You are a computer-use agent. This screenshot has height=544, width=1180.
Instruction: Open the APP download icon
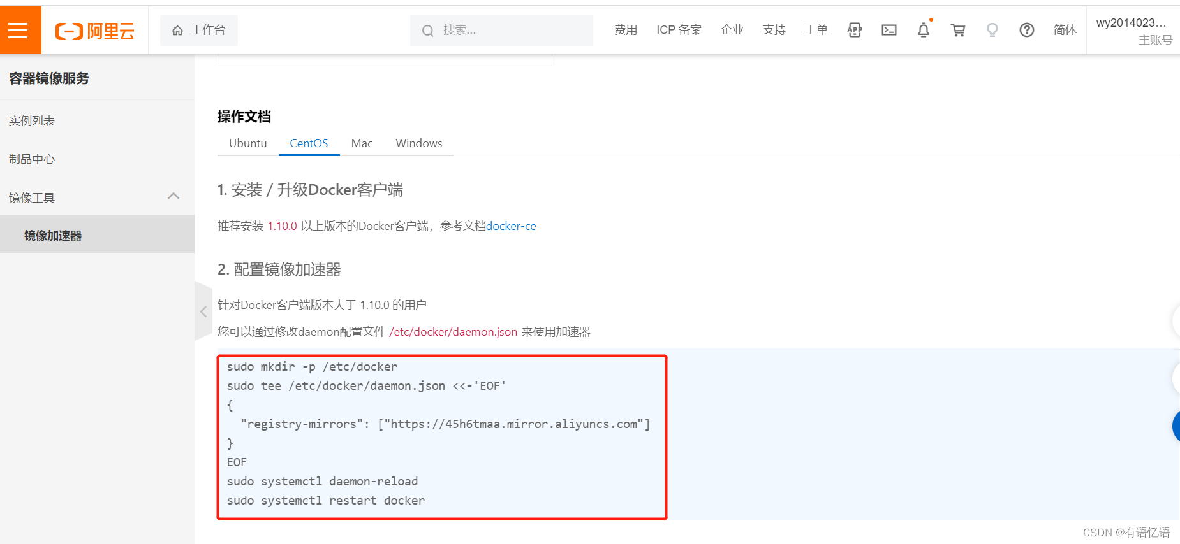tap(855, 30)
